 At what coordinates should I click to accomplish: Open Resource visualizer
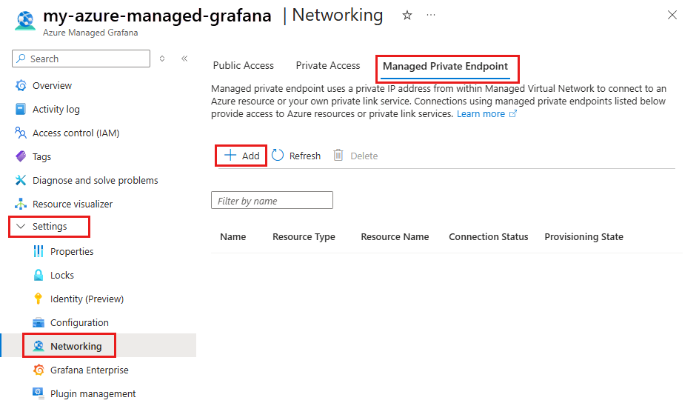point(73,204)
